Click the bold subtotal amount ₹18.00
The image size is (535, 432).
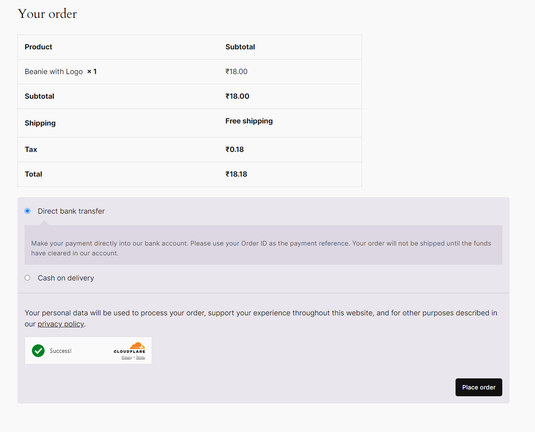click(x=238, y=96)
